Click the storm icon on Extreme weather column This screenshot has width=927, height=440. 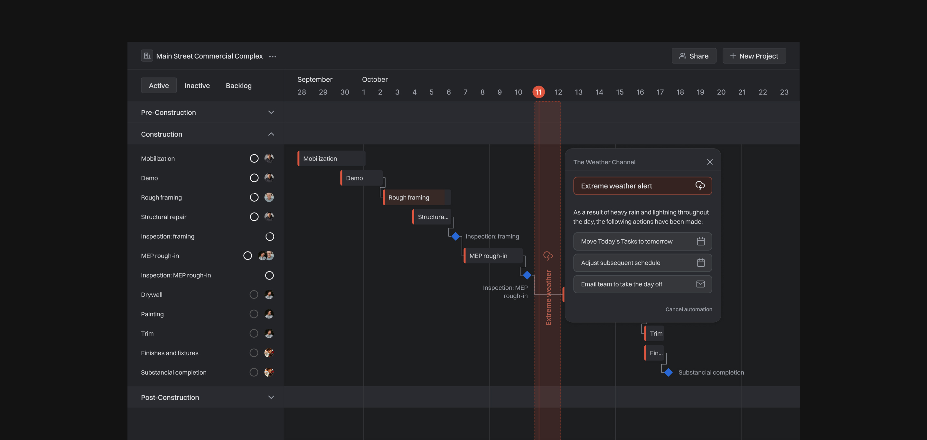(x=548, y=256)
